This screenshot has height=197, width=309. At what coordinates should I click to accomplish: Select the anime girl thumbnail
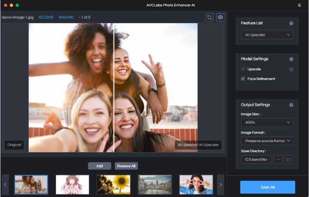[72, 185]
